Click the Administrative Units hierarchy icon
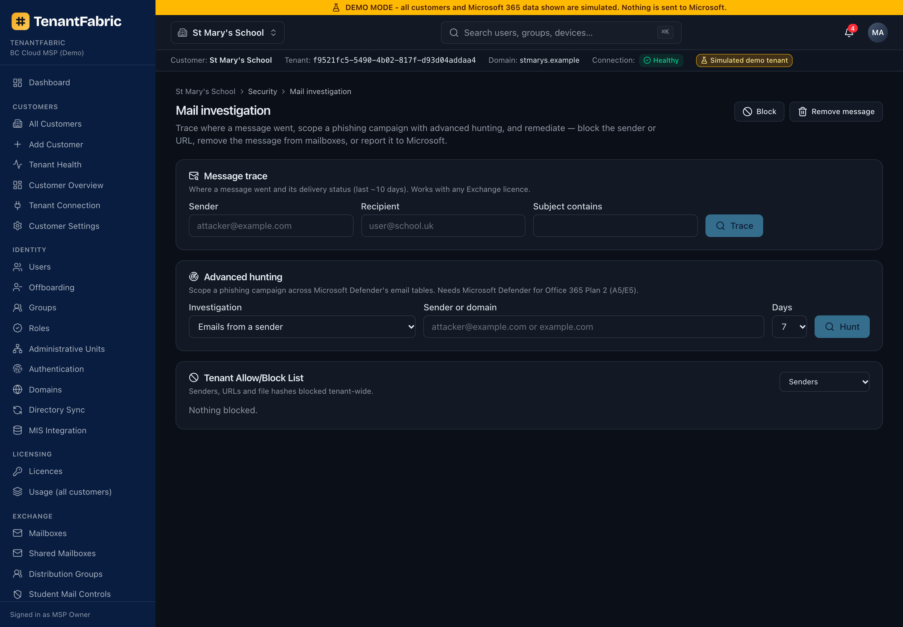 tap(18, 349)
